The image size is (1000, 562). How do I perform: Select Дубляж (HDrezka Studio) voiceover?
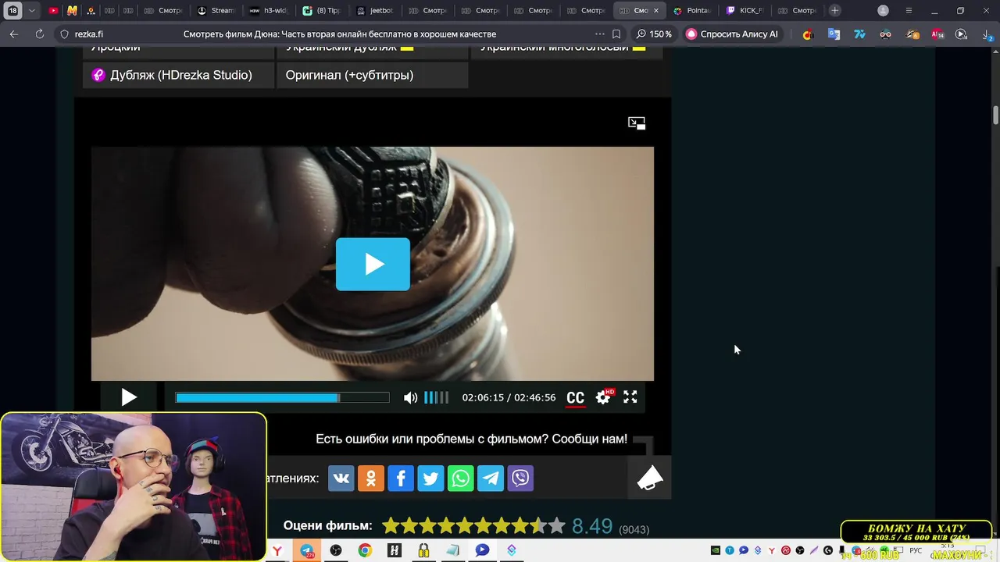point(179,75)
